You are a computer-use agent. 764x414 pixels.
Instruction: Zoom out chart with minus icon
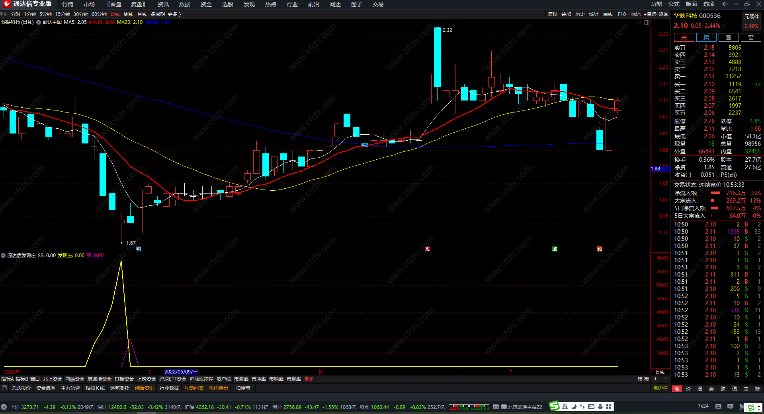click(x=665, y=379)
